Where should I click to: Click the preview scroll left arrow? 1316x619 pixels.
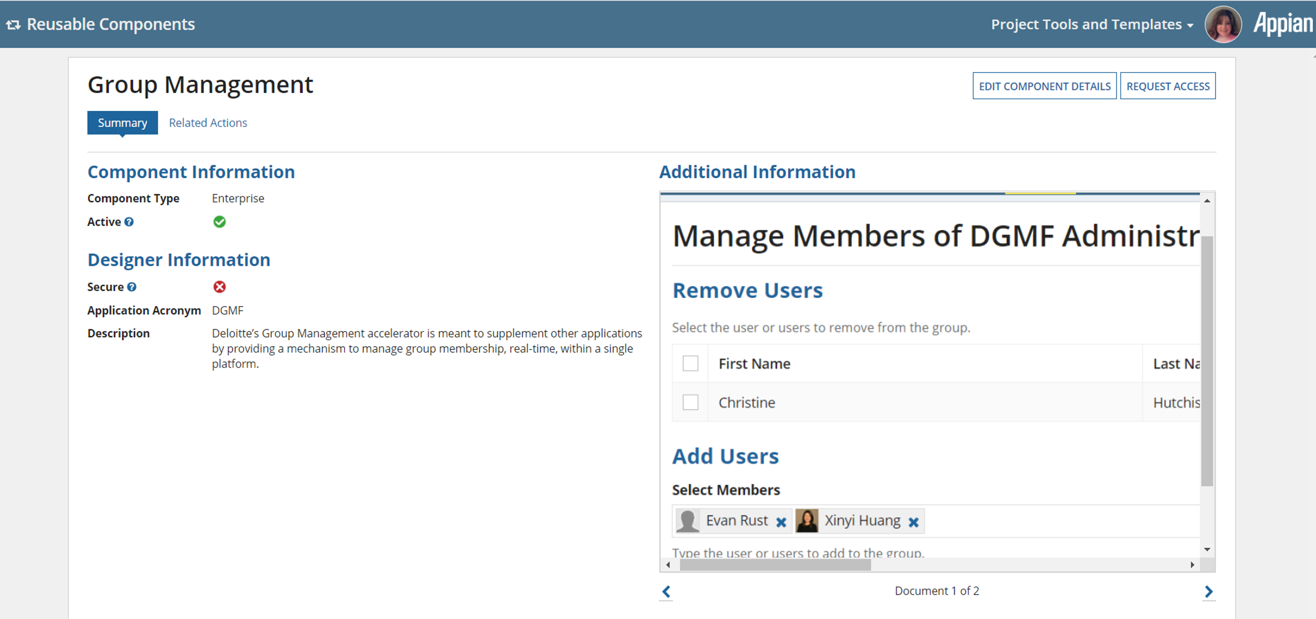pos(668,565)
